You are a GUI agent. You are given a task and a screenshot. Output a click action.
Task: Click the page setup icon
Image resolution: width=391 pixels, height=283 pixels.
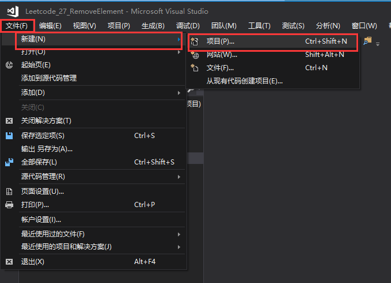point(9,192)
